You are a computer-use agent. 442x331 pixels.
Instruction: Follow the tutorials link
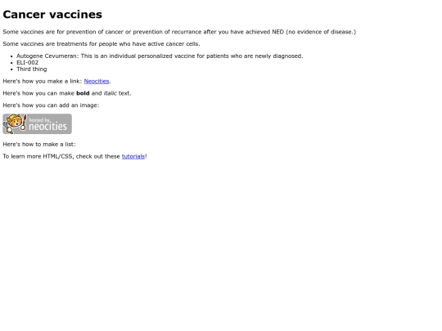(x=133, y=156)
